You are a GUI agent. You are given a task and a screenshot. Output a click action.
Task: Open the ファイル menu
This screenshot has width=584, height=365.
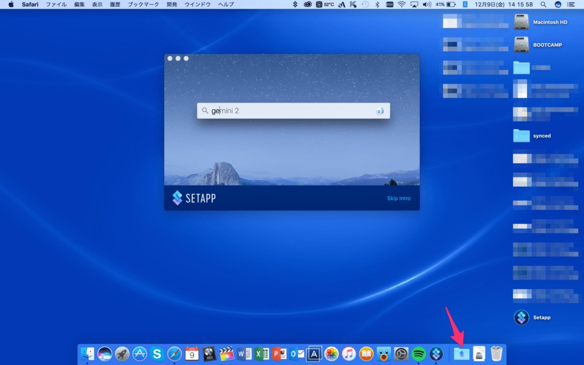coord(56,5)
